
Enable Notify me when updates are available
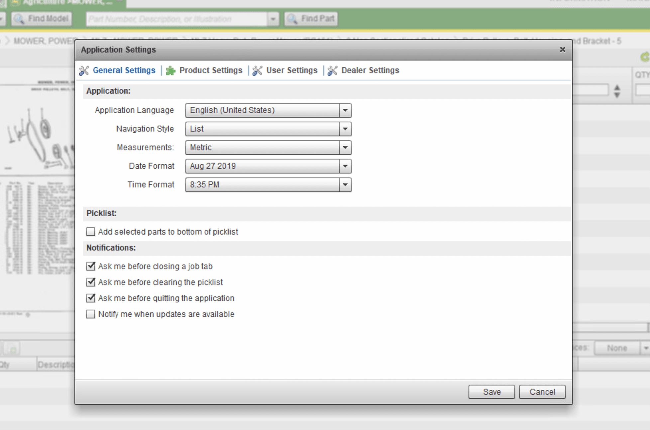[x=91, y=314]
